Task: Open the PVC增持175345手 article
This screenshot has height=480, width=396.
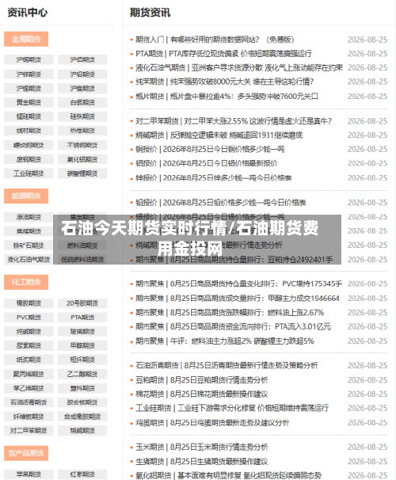Action: click(x=238, y=284)
